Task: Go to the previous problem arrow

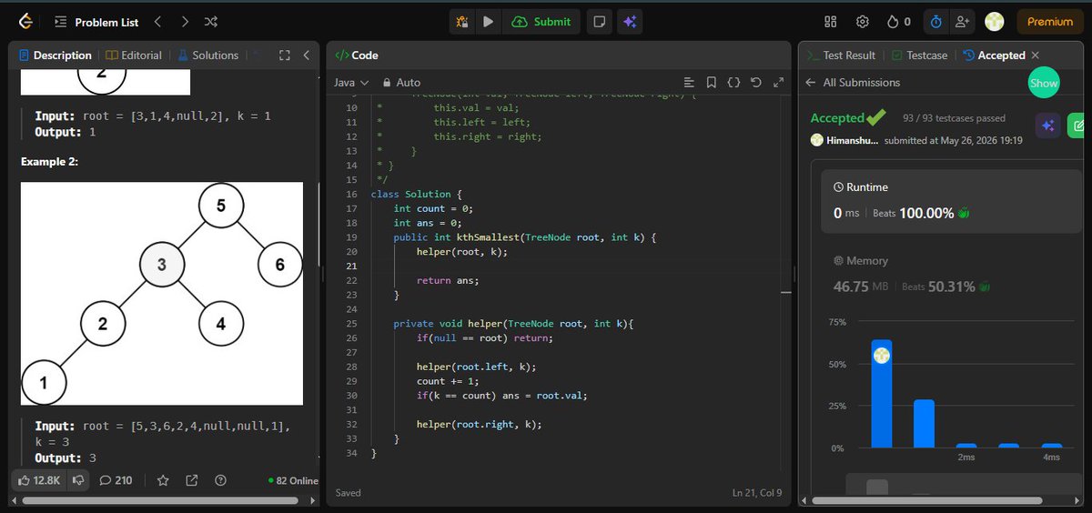Action: [158, 21]
